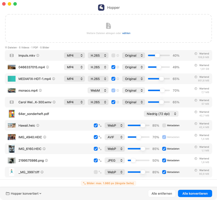This screenshot has height=200, width=217.
Task: Click the file name 64er_sonderheft.pdf
Action: pyautogui.click(x=33, y=114)
